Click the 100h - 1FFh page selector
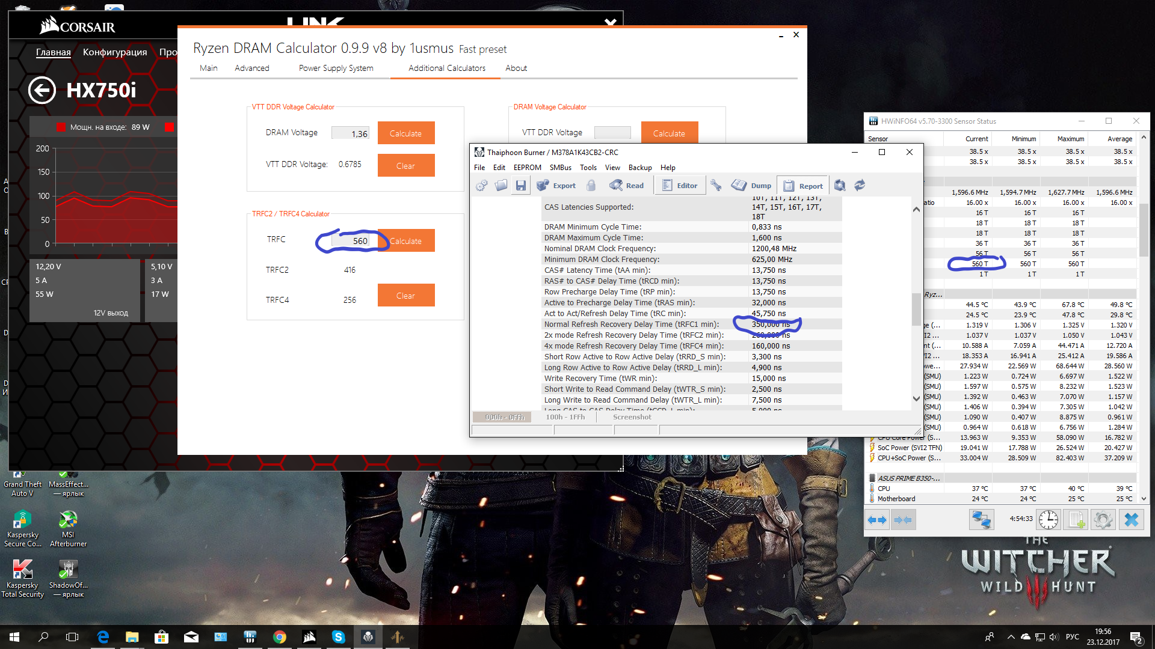This screenshot has width=1155, height=649. pyautogui.click(x=565, y=417)
